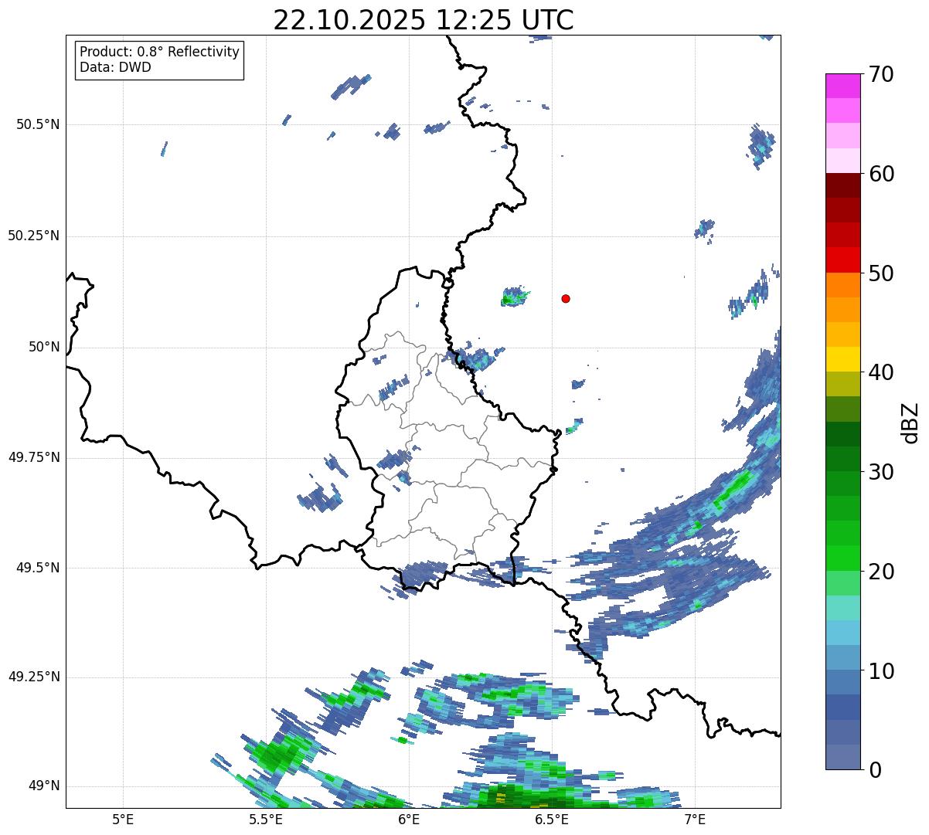Image resolution: width=929 pixels, height=835 pixels.
Task: Pick the slate-blue bottom swatch at 0
Action: (842, 757)
